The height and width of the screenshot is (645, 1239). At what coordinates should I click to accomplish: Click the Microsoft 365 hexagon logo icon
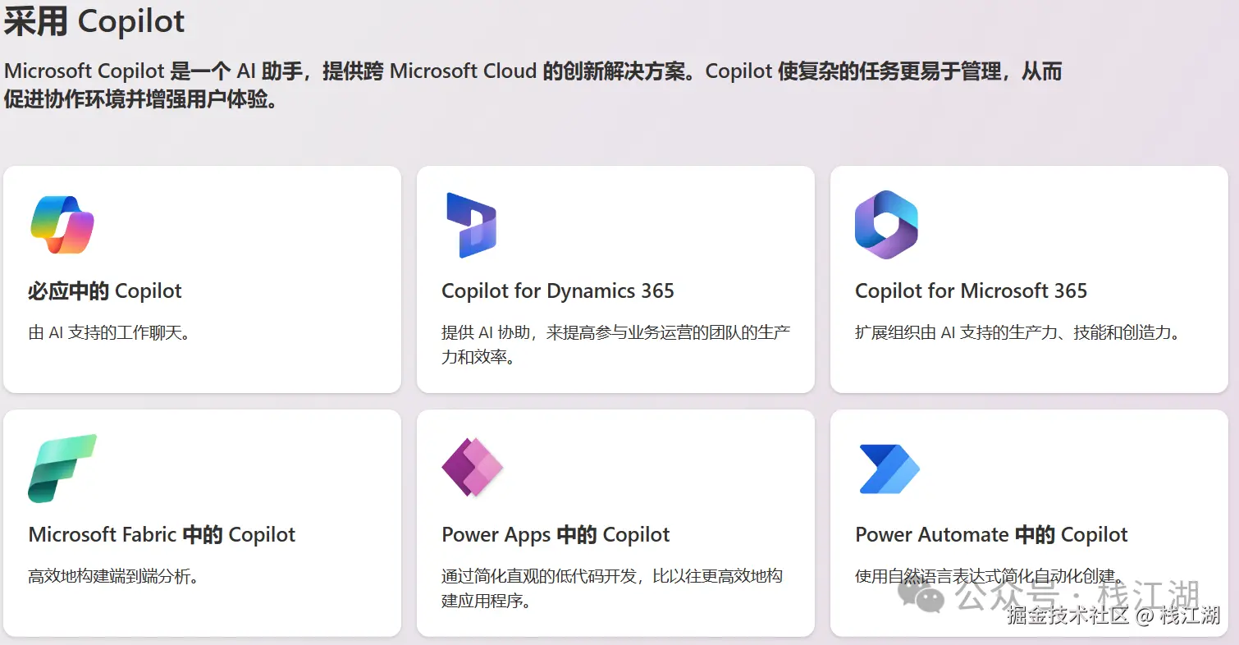[x=886, y=225]
